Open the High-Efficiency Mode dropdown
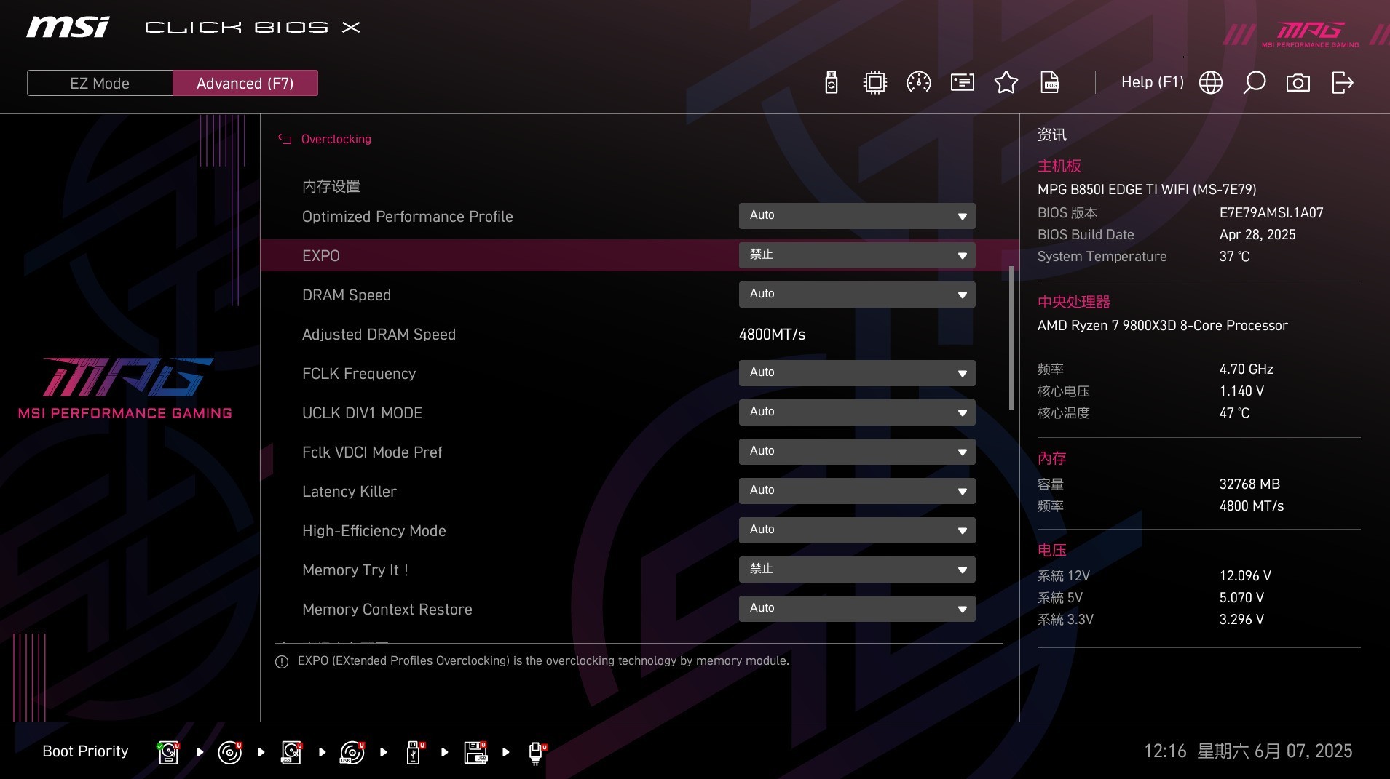The image size is (1390, 779). [x=857, y=530]
